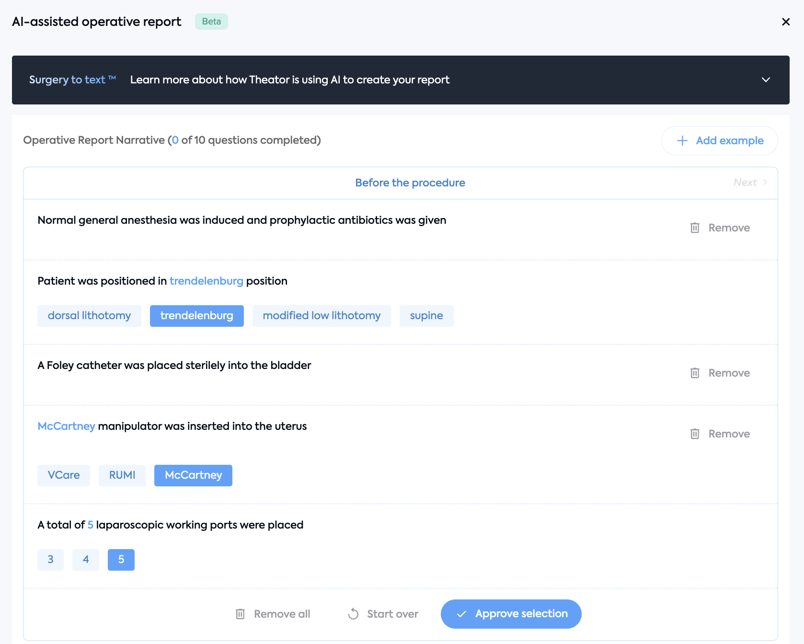Screen dimensions: 804x644
Task: Expand the Surgery to text info banner
Action: [766, 80]
